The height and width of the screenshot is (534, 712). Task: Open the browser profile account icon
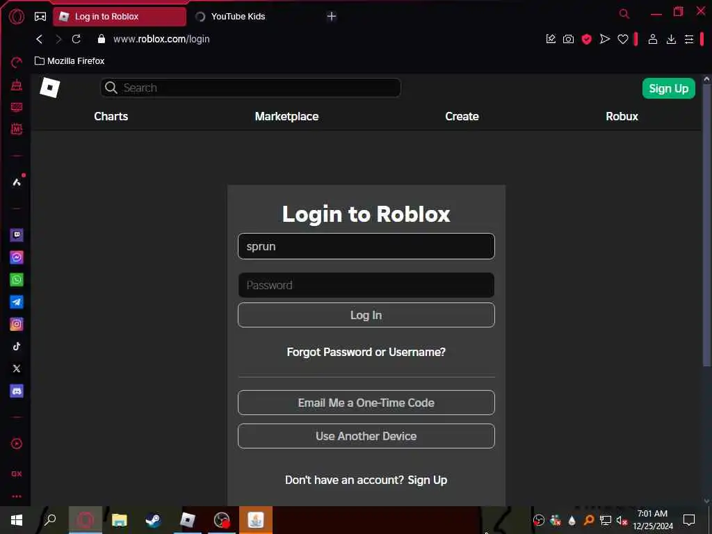click(652, 39)
